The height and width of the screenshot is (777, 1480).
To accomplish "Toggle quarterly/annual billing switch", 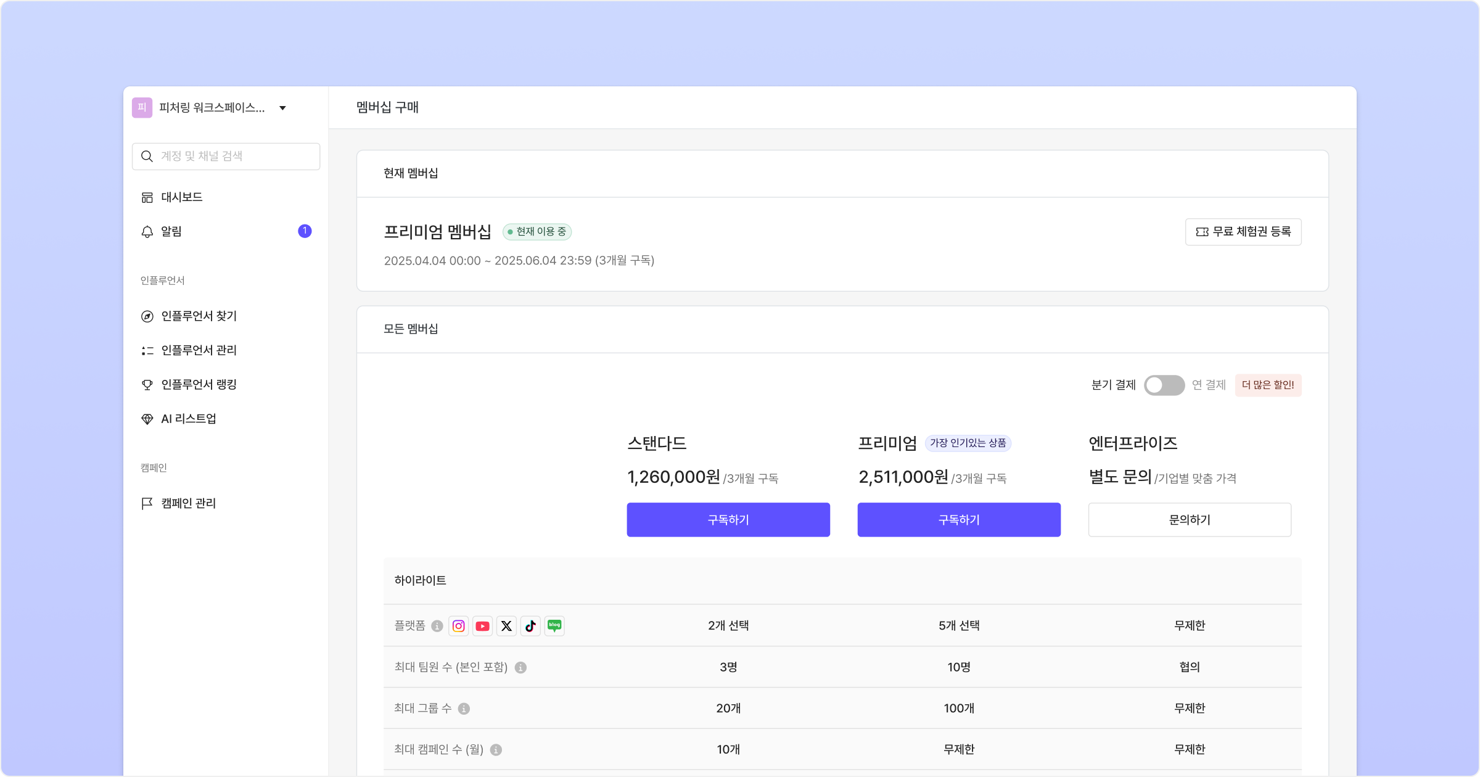I will tap(1164, 385).
